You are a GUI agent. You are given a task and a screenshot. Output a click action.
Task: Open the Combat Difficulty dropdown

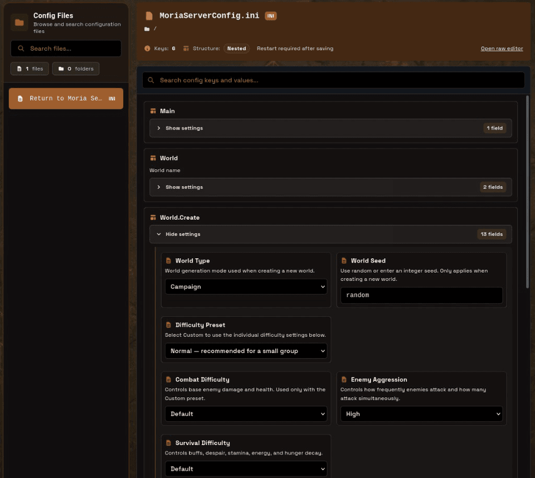[x=246, y=414]
